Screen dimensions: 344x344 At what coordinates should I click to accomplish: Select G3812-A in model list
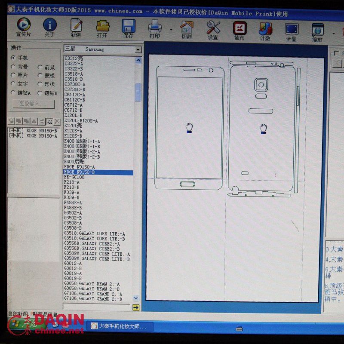pos(73,263)
